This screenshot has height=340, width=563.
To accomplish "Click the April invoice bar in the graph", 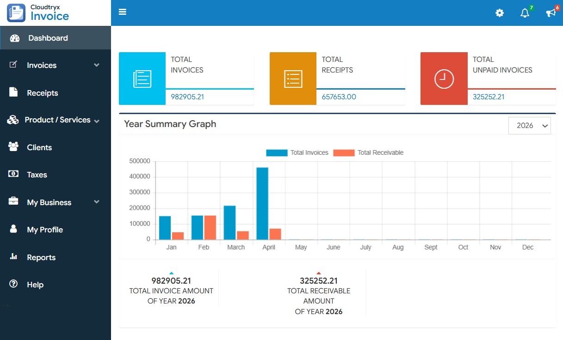I will coord(262,203).
